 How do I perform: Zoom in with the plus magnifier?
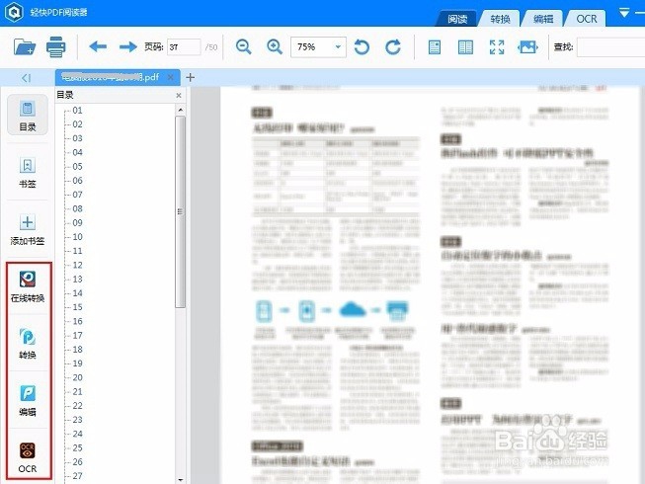(275, 46)
